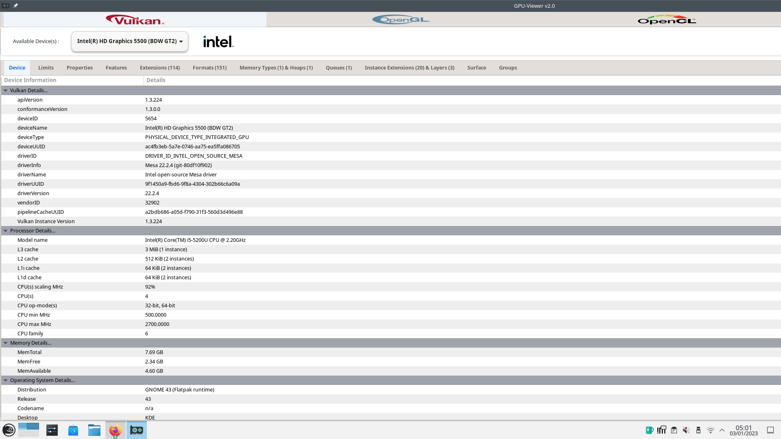Viewport: 781px width, 439px height.
Task: Open Firefox from the taskbar
Action: pos(115,430)
